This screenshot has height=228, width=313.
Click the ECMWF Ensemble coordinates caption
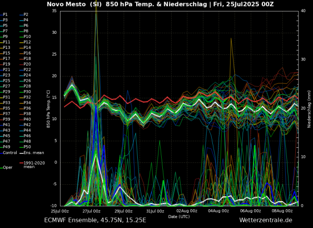(x=95, y=220)
